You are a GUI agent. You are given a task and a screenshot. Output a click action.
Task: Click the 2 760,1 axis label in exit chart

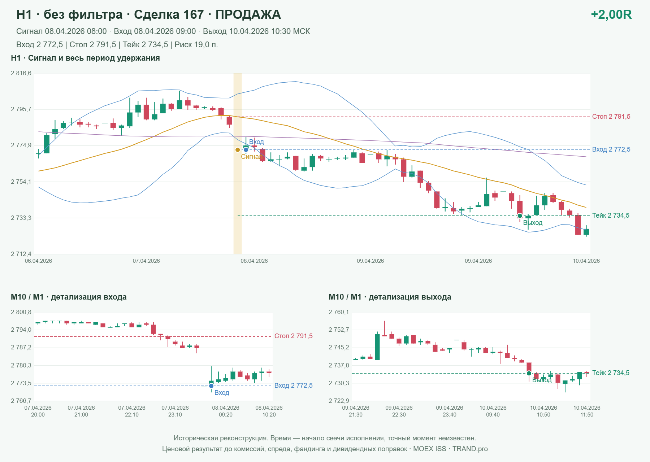point(339,312)
